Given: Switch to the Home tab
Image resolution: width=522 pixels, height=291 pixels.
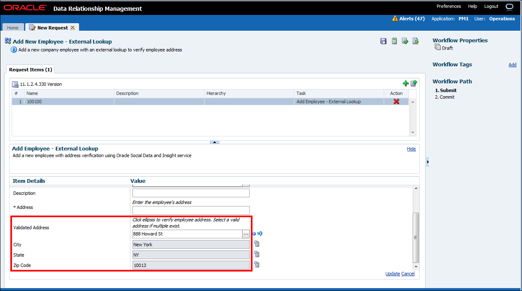Looking at the screenshot, I should 13,28.
